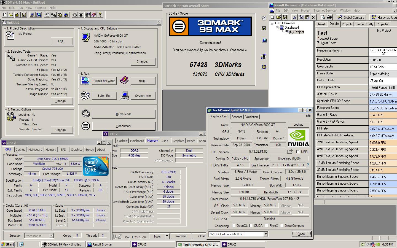Open Internet Services menu in Result Browser
Image resolution: width=397 pixels, height=248 pixels.
coord(325,10)
